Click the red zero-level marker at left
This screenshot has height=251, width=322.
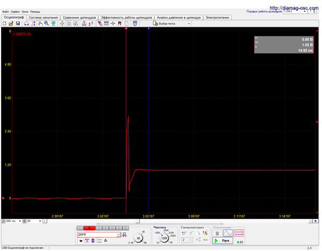[x=3, y=198]
